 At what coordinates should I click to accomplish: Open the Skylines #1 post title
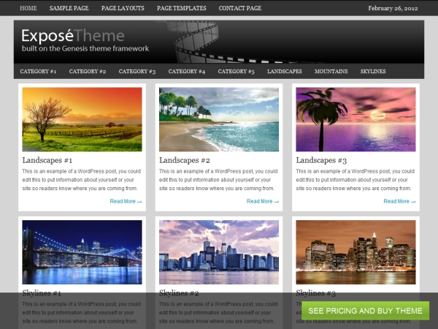[42, 293]
